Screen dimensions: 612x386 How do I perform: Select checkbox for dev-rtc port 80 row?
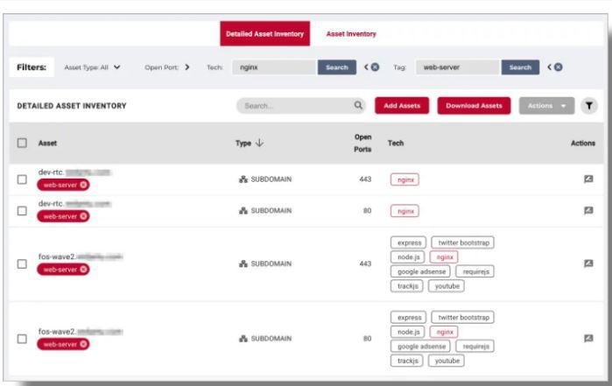coord(22,211)
